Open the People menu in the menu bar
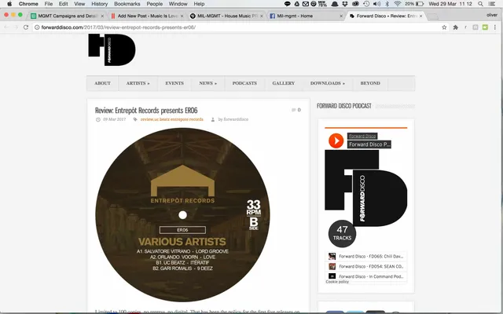This screenshot has width=503, height=314. 154,4
